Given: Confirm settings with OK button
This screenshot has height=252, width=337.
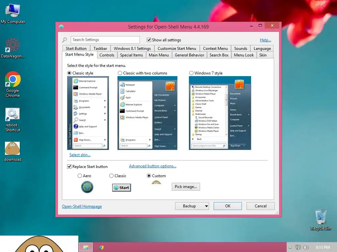Looking at the screenshot, I should point(228,206).
